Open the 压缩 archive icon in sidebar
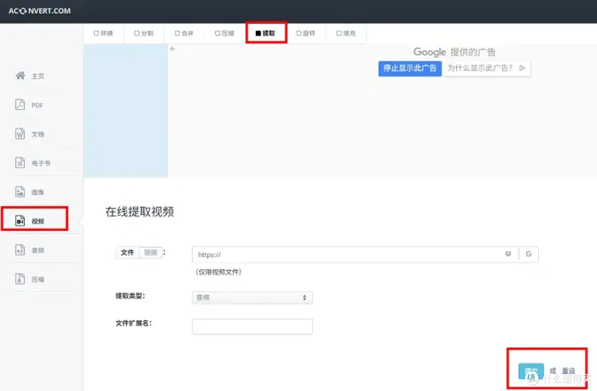The height and width of the screenshot is (391, 597). (20, 279)
